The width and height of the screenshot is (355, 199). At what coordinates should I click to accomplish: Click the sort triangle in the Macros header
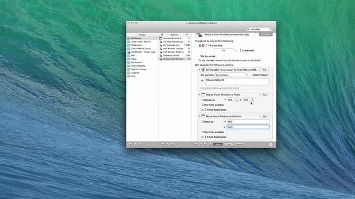[x=162, y=35]
